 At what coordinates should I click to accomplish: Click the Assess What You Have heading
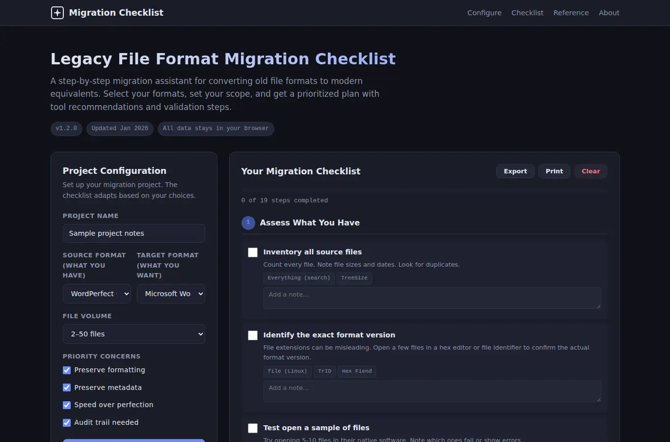310,222
